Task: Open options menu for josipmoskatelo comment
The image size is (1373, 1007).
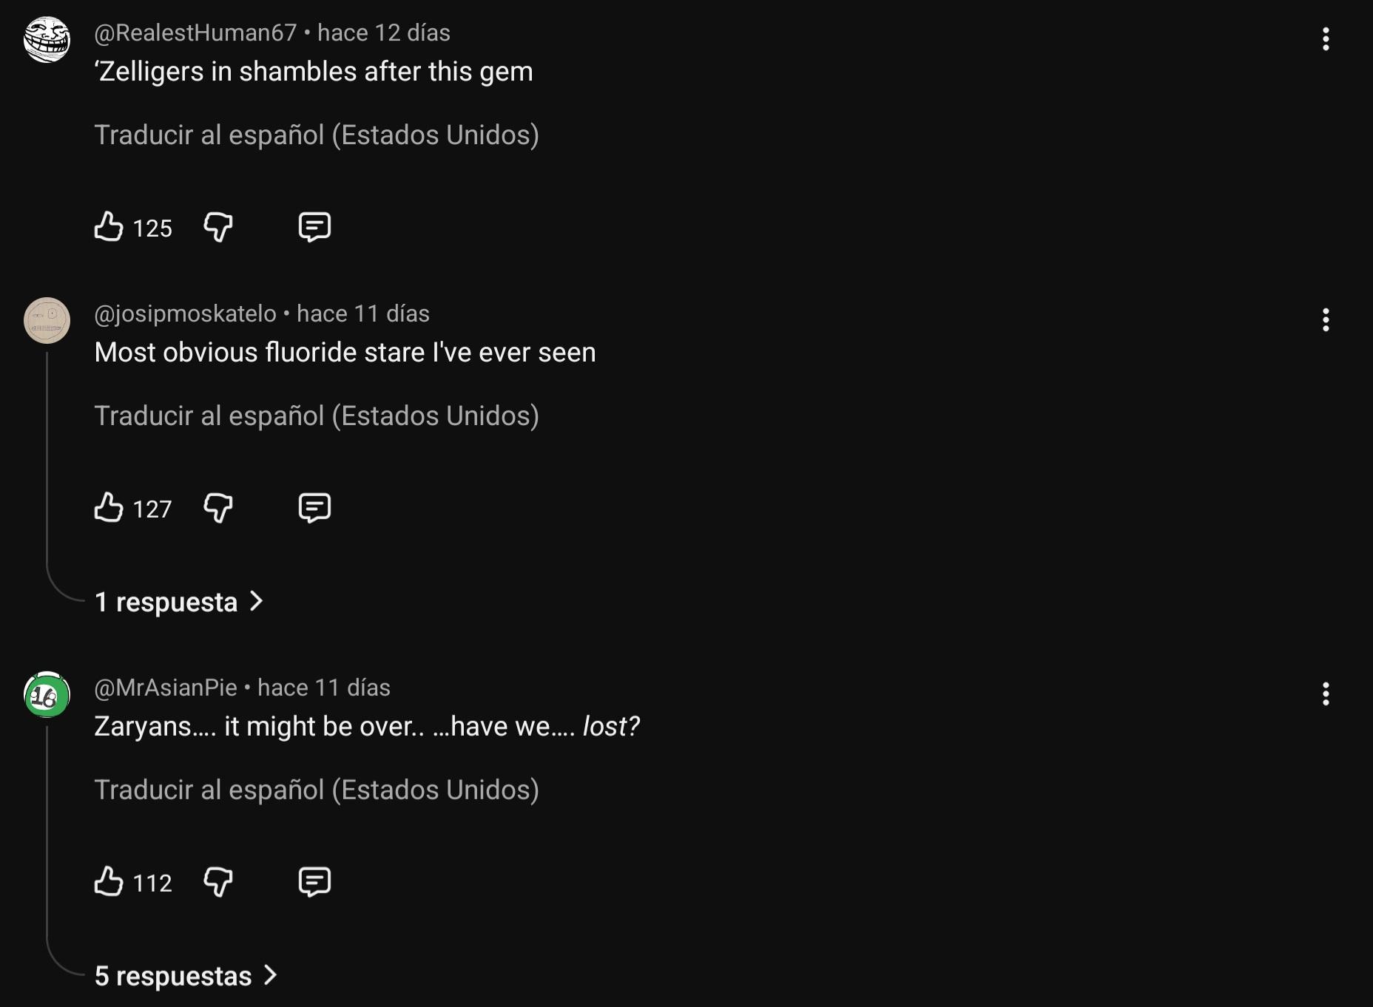Action: [1326, 320]
